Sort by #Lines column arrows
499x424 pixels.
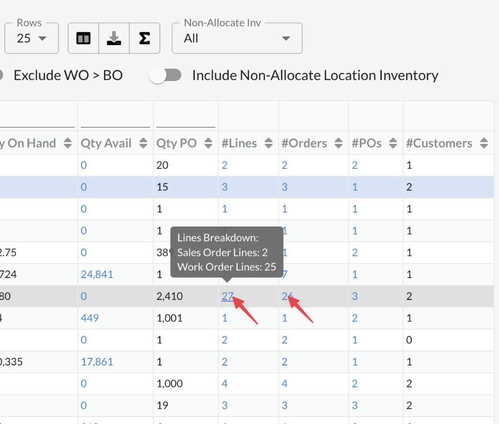tap(269, 143)
